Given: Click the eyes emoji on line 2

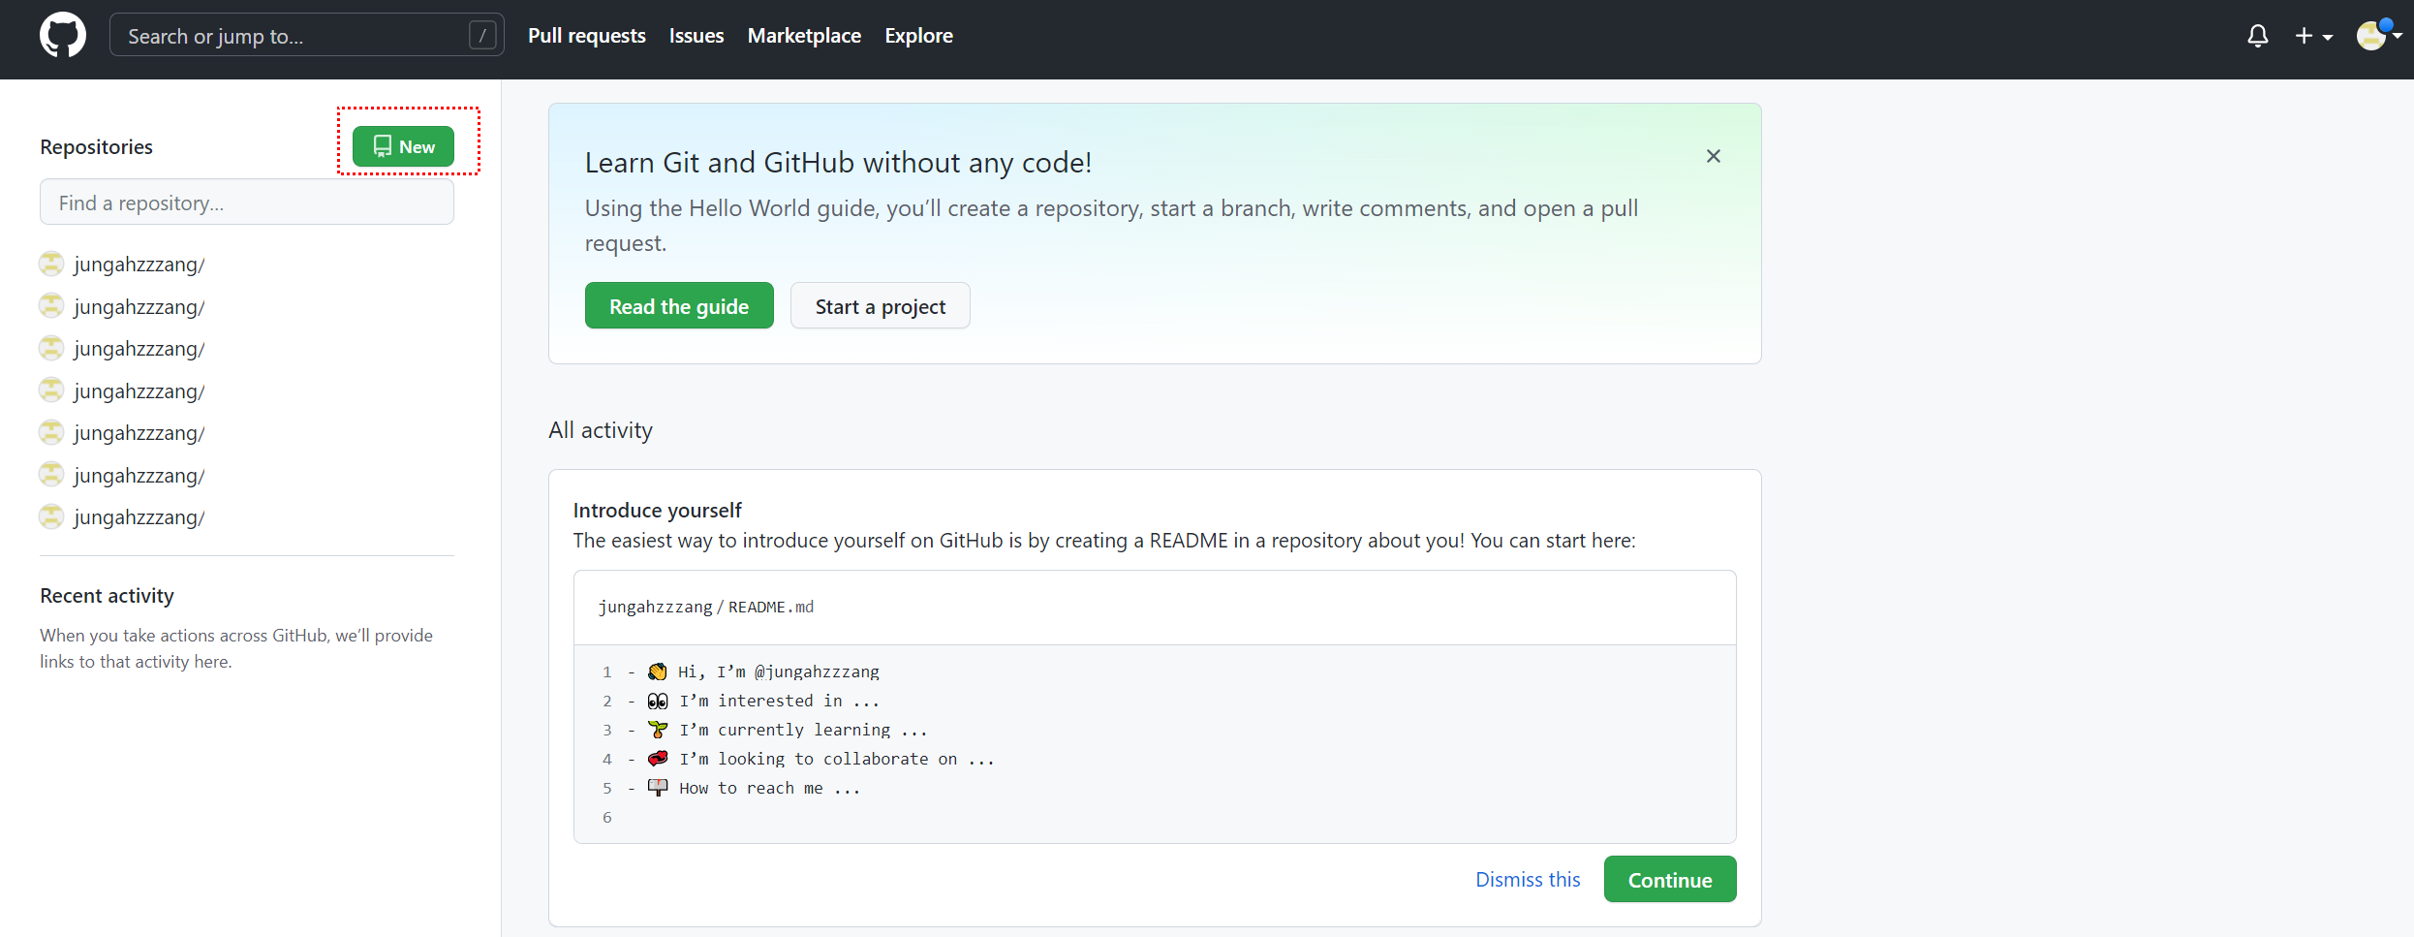Looking at the screenshot, I should pyautogui.click(x=658, y=701).
